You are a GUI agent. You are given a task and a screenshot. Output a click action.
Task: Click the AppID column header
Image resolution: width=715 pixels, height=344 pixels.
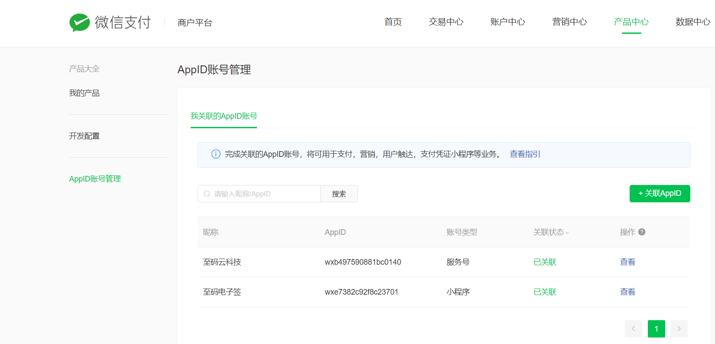tap(335, 232)
